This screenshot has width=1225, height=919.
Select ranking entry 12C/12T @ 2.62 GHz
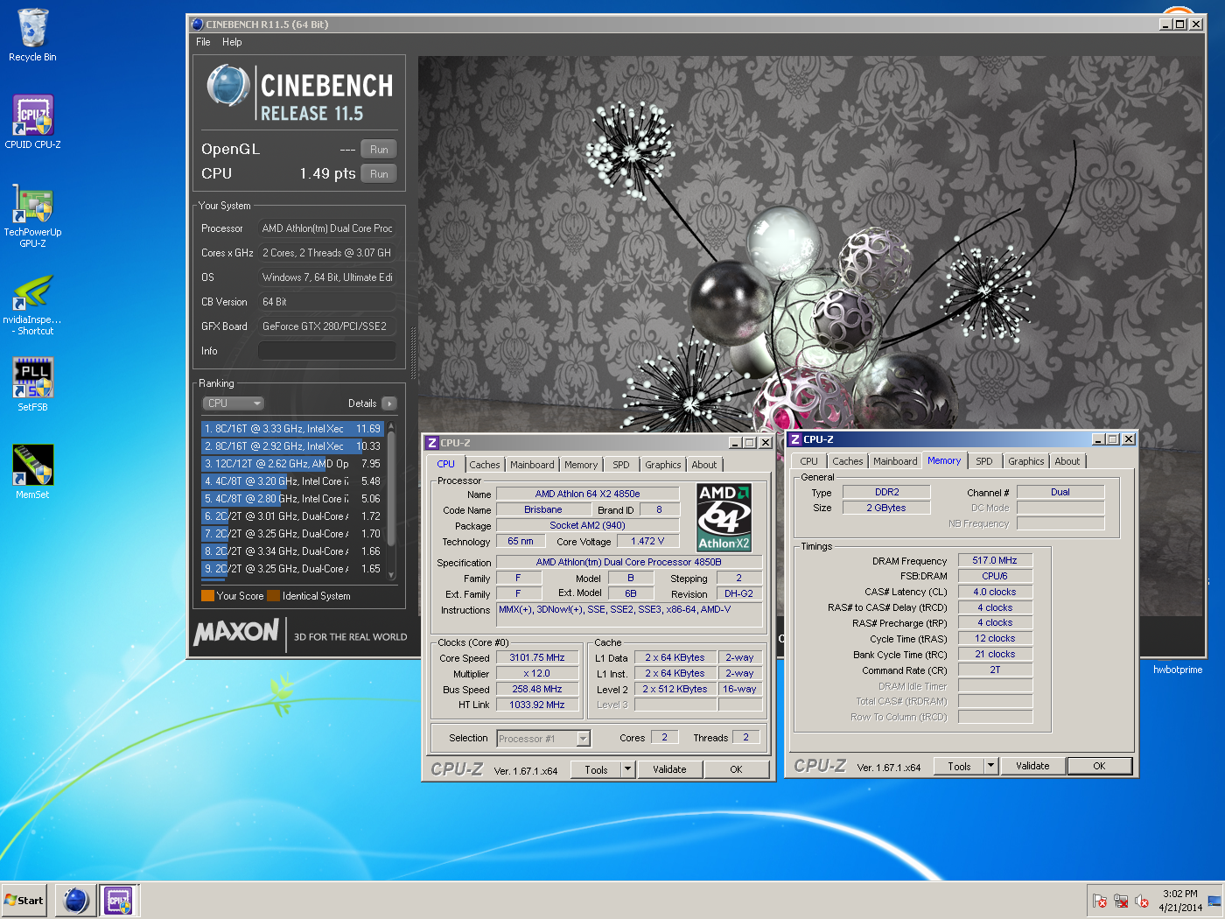point(292,464)
